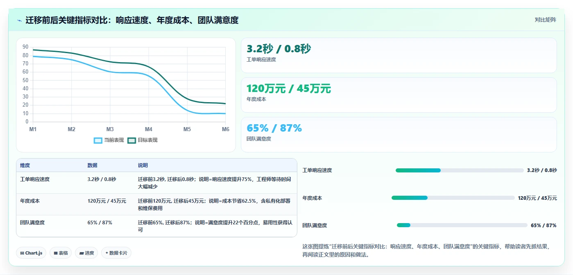Click the 表格 chip icon

point(56,253)
